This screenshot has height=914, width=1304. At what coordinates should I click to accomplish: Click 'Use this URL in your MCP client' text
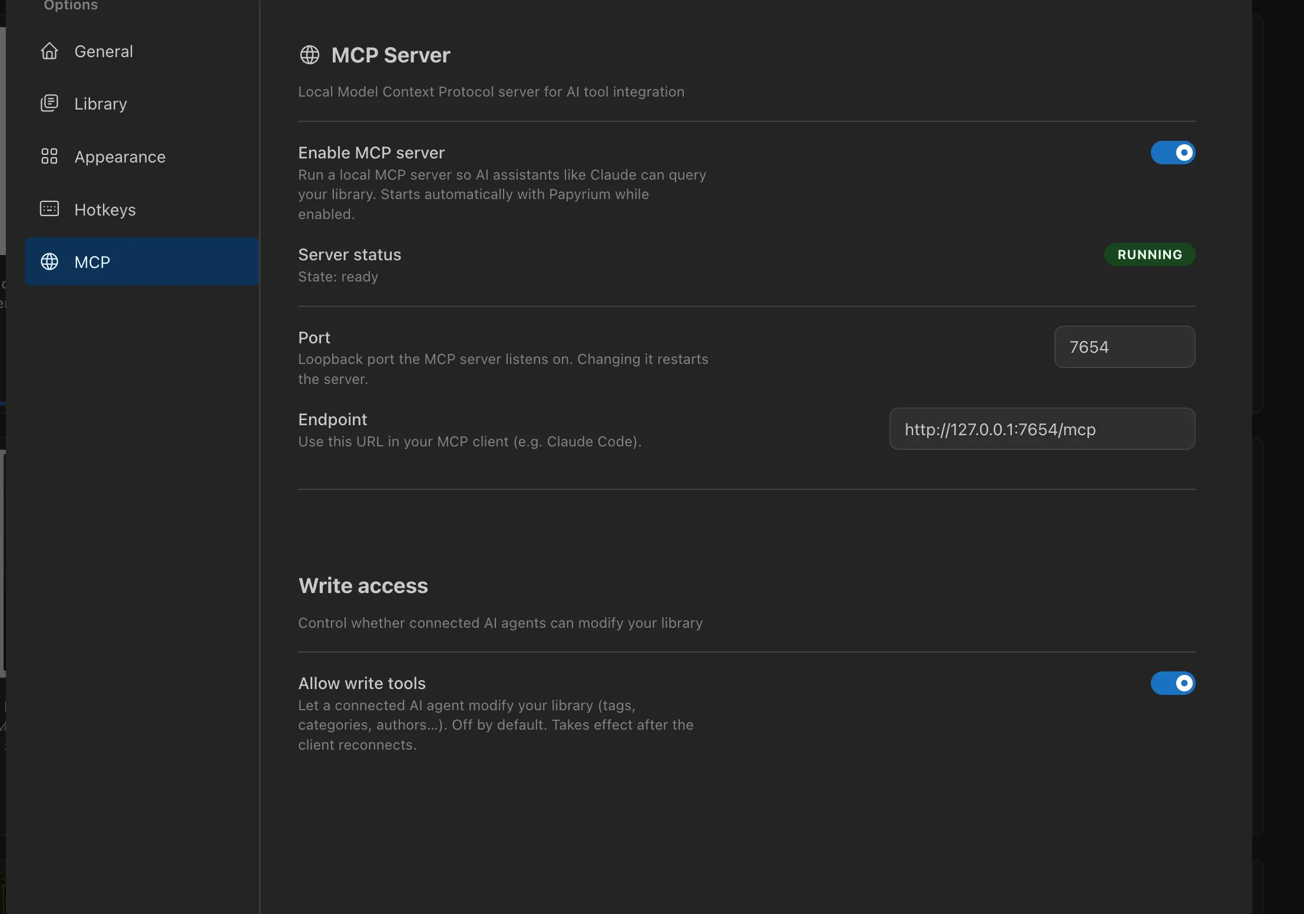469,442
